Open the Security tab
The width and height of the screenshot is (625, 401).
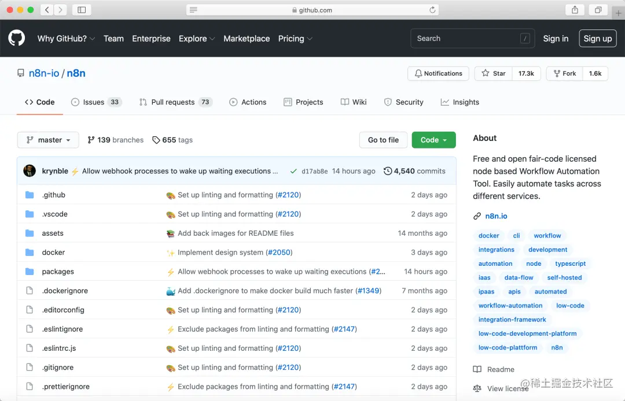pyautogui.click(x=403, y=102)
